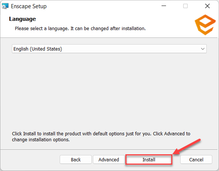Click the Enscape Setup title bar icon
The width and height of the screenshot is (219, 171).
(x=5, y=6)
